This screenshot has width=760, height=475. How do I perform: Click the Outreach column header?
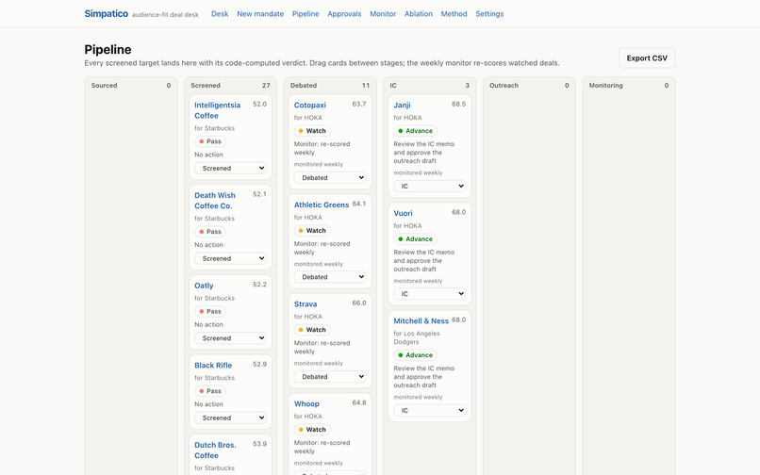(x=504, y=86)
